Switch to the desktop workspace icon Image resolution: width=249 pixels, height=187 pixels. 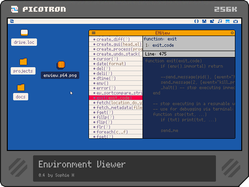(x=228, y=21)
